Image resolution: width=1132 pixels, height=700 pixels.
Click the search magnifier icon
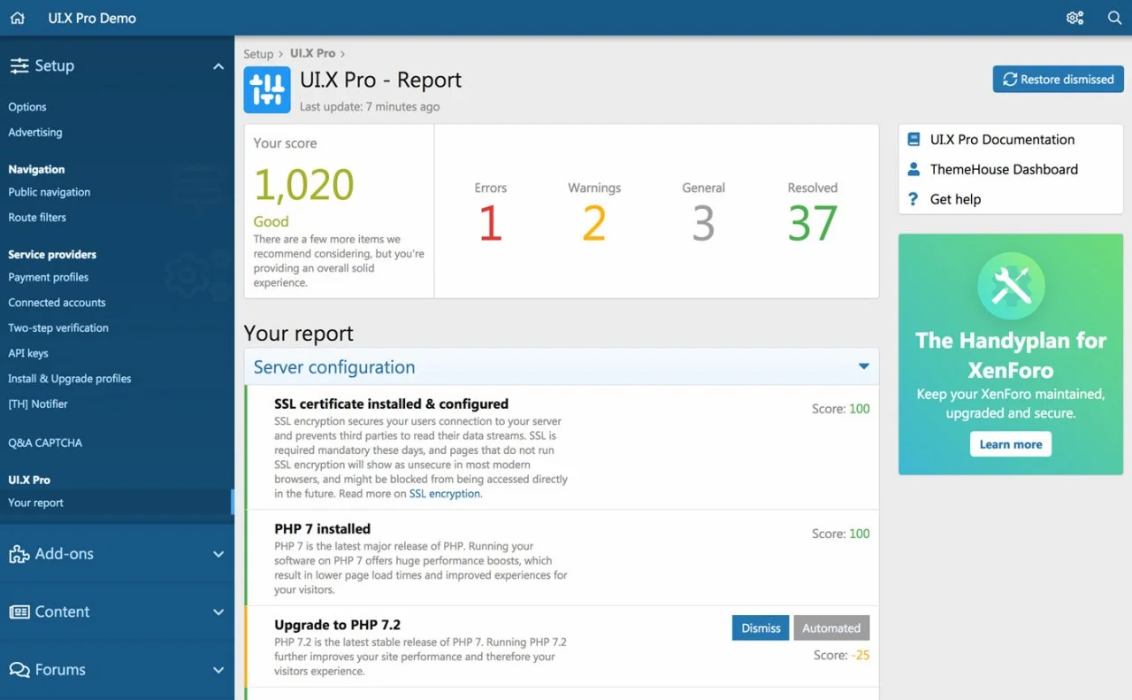tap(1114, 18)
